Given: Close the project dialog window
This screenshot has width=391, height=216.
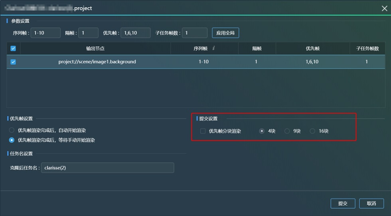Looking at the screenshot, I should coord(384,8).
